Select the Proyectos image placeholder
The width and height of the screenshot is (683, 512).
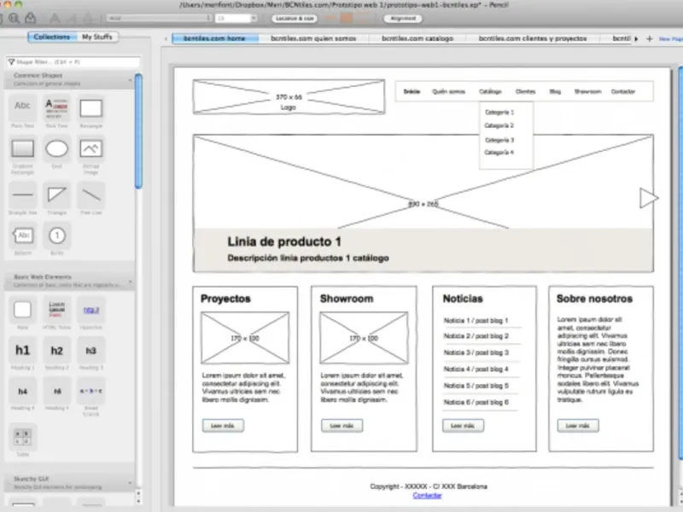(x=245, y=338)
